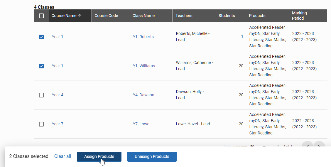Click the products list in Y1, Roberts row

click(x=268, y=37)
